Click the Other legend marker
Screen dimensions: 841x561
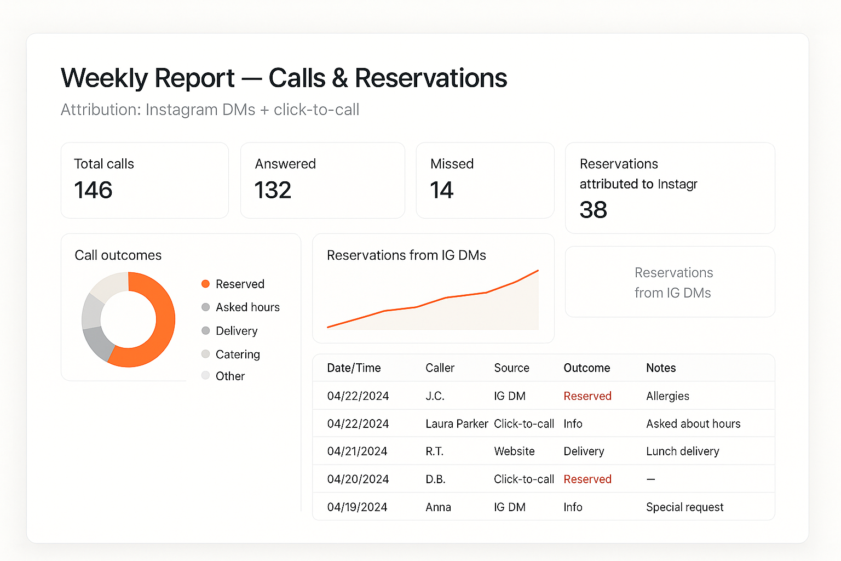pos(206,376)
